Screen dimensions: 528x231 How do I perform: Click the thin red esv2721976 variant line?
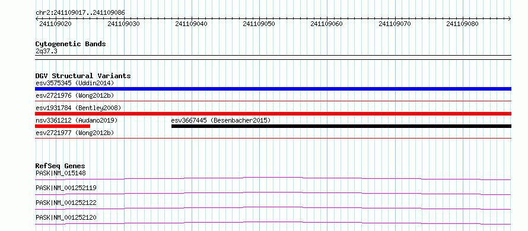(x=273, y=101)
